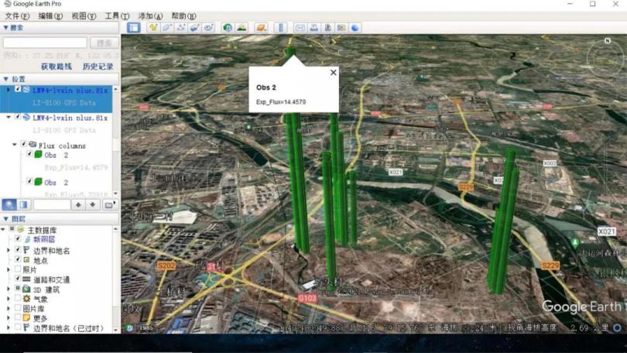Uncheck the first Obs 2 checkbox

(x=29, y=154)
